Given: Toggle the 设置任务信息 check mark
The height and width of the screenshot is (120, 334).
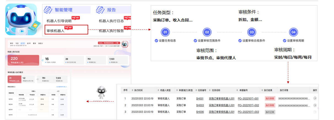Looking at the screenshot, I should (156, 40).
